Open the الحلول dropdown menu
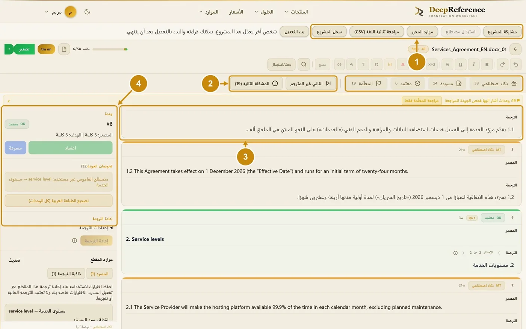526x329 pixels. [x=264, y=12]
